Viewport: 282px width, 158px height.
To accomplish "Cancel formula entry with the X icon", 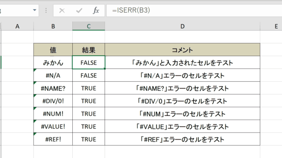I will (62, 11).
